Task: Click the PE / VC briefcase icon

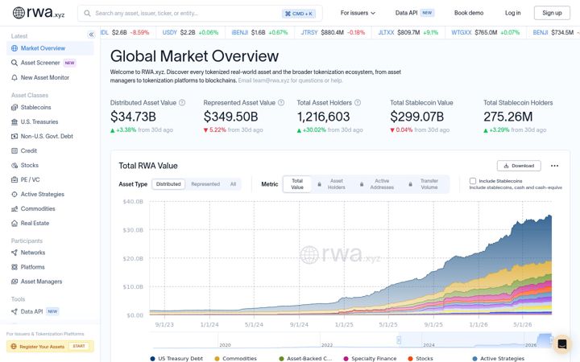Action: tap(14, 180)
